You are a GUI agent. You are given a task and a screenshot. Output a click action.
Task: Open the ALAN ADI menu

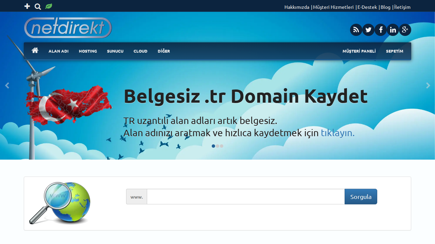pyautogui.click(x=58, y=51)
